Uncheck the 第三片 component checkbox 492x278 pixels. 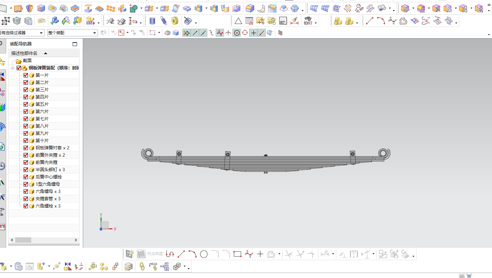(x=26, y=90)
